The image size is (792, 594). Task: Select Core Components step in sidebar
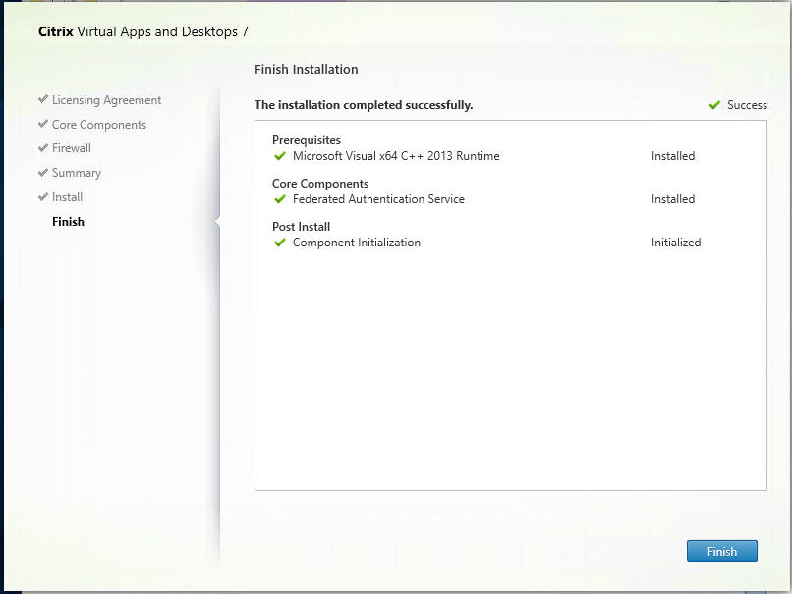point(99,124)
